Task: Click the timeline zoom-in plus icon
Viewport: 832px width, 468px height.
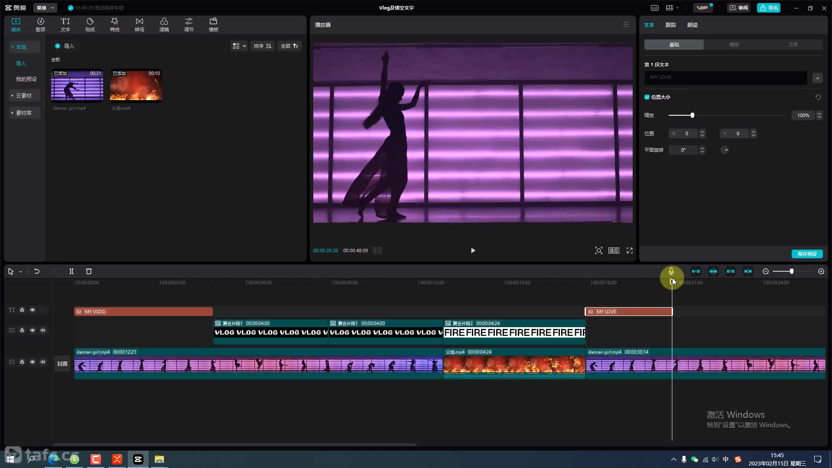Action: click(x=821, y=271)
